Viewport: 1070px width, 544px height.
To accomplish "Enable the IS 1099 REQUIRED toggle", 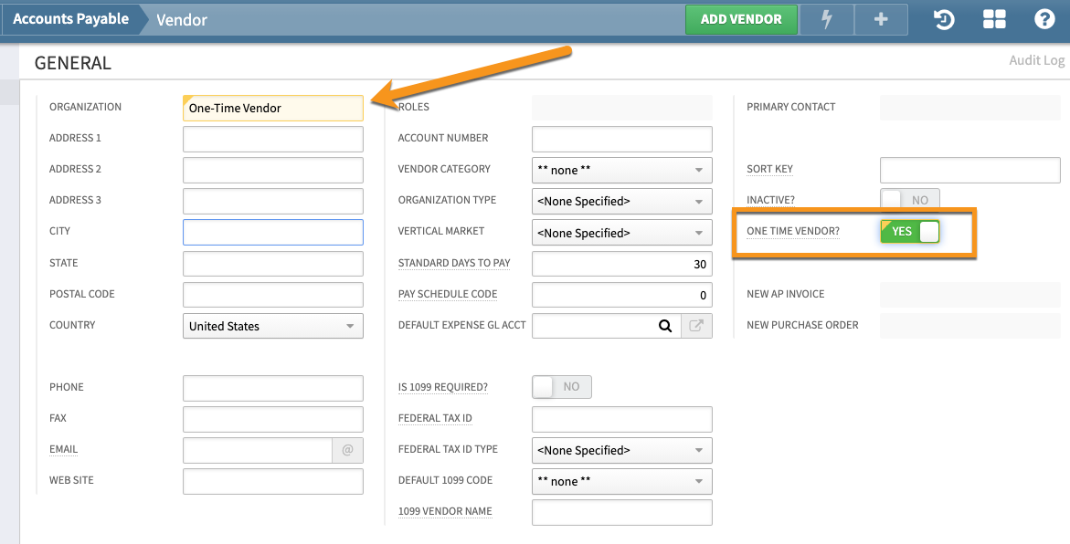I will coord(560,386).
